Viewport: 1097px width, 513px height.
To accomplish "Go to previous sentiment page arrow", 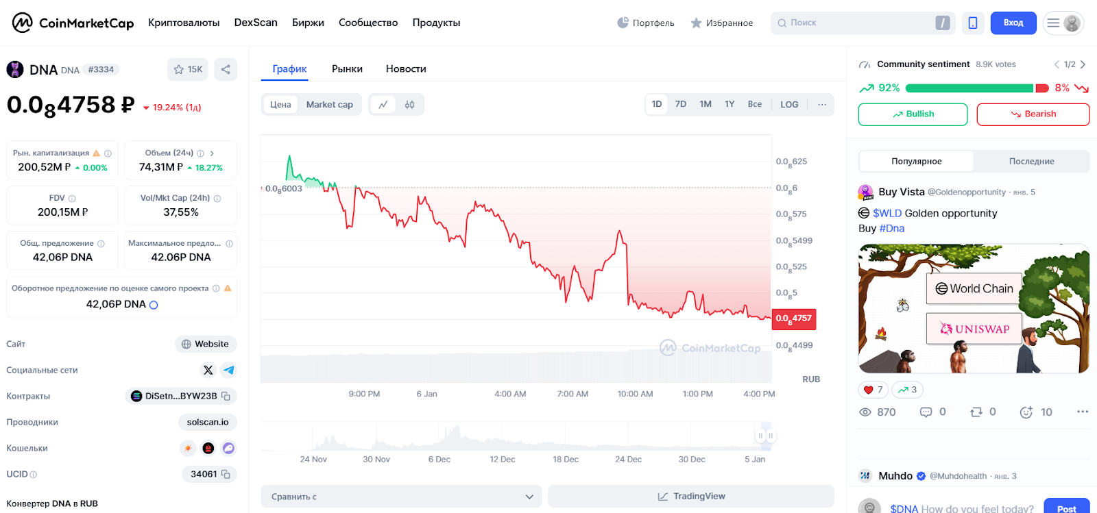I will [1057, 64].
